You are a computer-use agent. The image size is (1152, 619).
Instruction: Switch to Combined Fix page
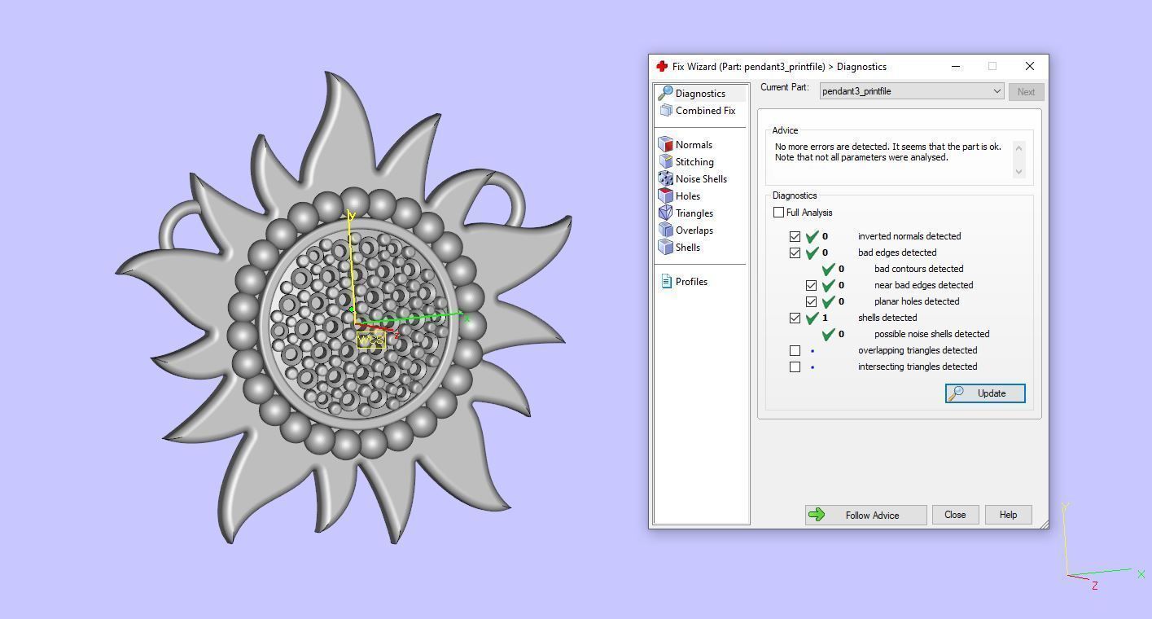(x=705, y=111)
